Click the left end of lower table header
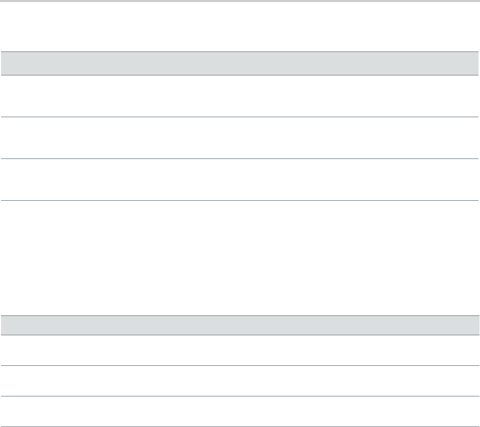480x427 pixels. click(x=10, y=325)
